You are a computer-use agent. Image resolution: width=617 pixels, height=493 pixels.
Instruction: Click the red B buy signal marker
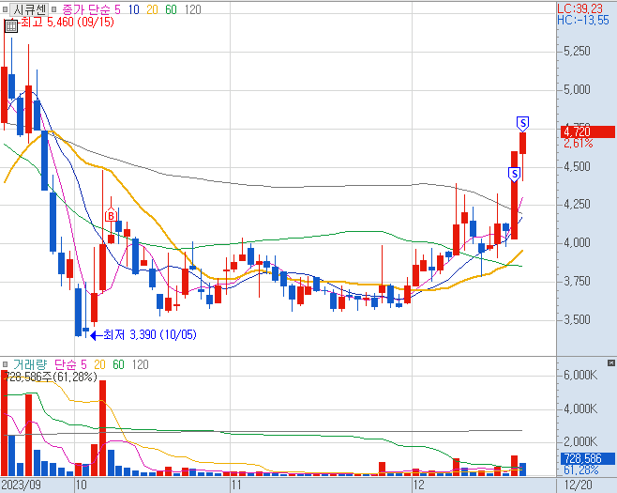[x=111, y=215]
